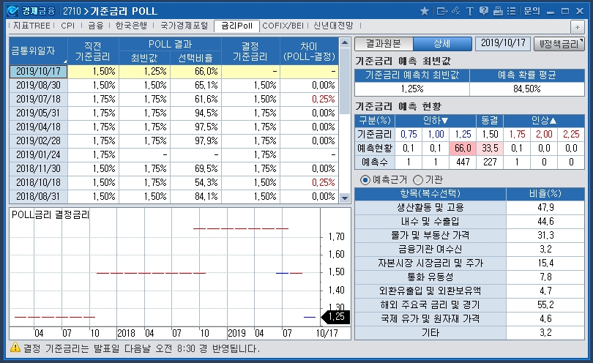Open help via question mark bubble icon
This screenshot has width=593, height=363.
pos(484,12)
